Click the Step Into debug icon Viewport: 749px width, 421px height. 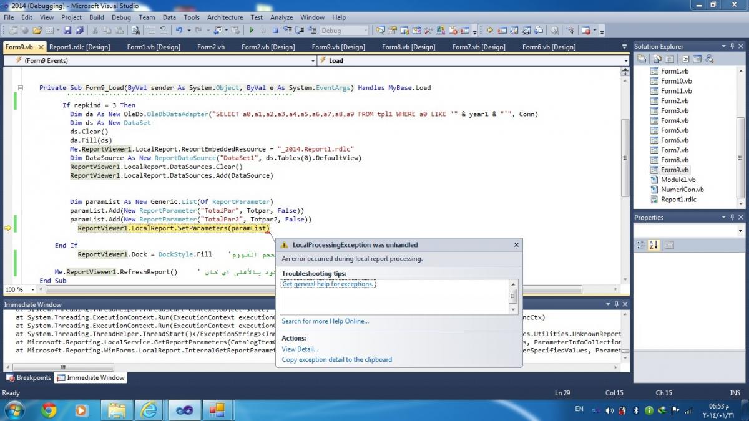288,30
